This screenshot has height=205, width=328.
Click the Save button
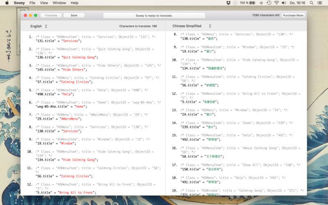pyautogui.click(x=74, y=15)
